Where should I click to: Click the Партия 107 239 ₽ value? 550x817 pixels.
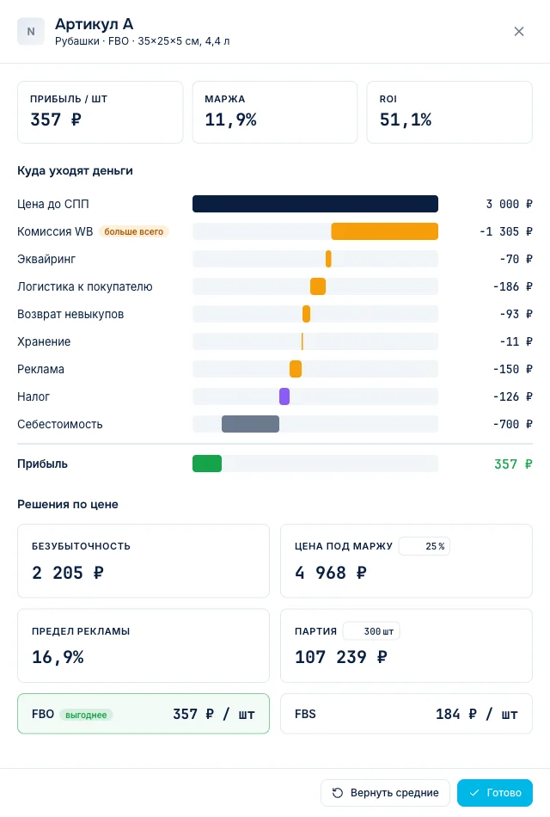[340, 657]
